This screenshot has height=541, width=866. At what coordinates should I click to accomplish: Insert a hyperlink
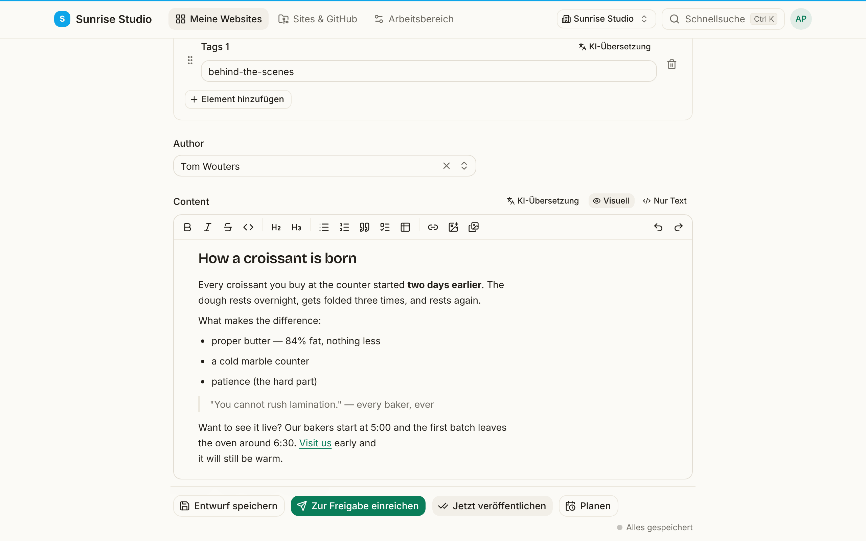tap(433, 227)
